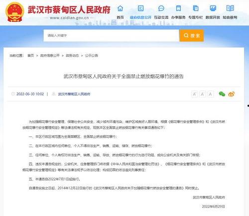Click the signature date 2022年6月29日

(214, 207)
